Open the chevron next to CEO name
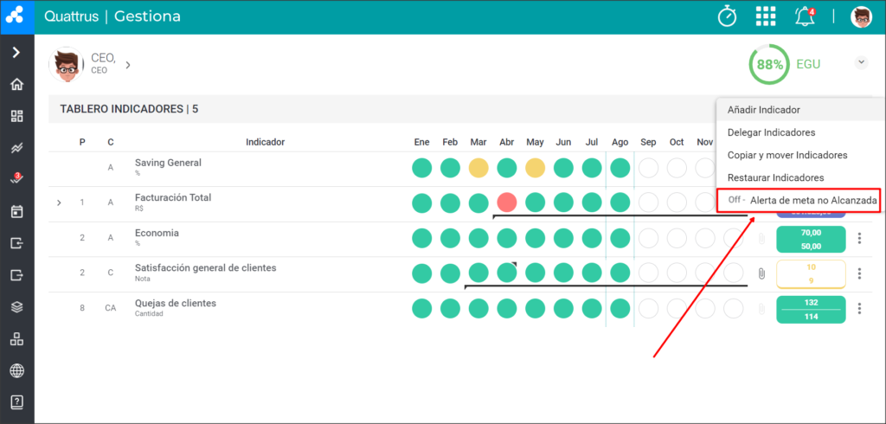886x424 pixels. [x=128, y=65]
